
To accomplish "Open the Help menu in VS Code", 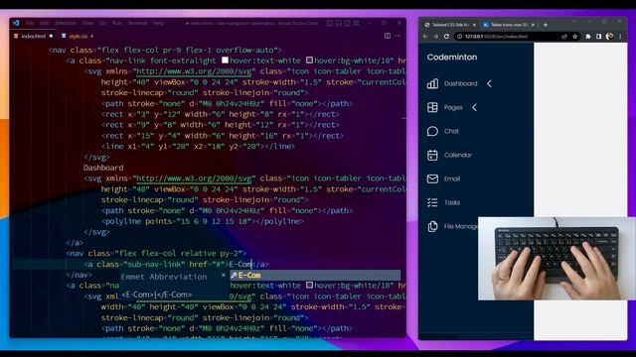I will (x=159, y=23).
